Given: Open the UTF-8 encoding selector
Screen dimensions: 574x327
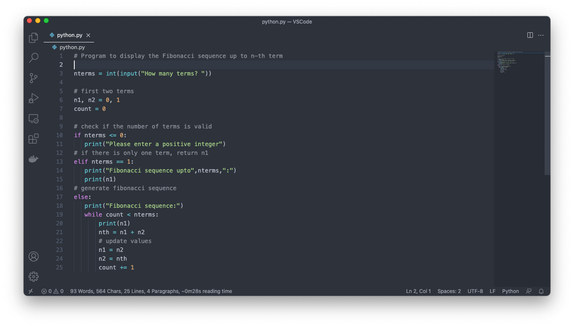Looking at the screenshot, I should click(475, 291).
